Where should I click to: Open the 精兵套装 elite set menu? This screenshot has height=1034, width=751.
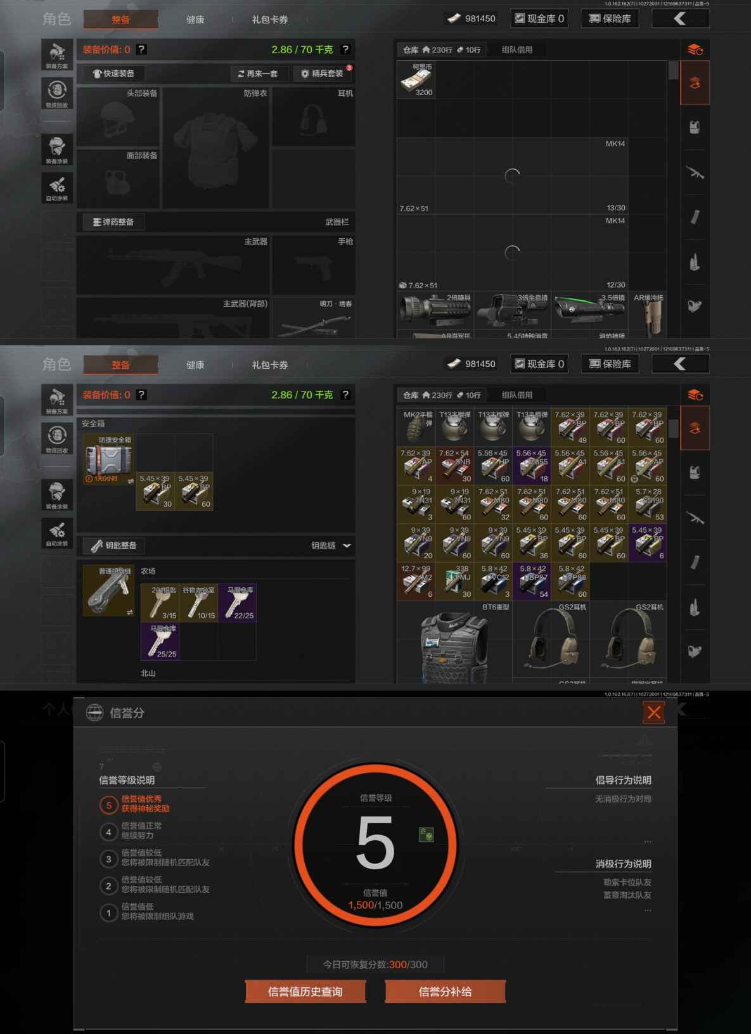(x=323, y=73)
